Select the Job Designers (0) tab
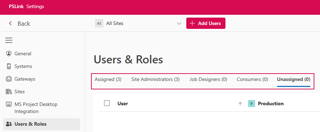Viewport: 320px width, 132px height. pyautogui.click(x=208, y=80)
